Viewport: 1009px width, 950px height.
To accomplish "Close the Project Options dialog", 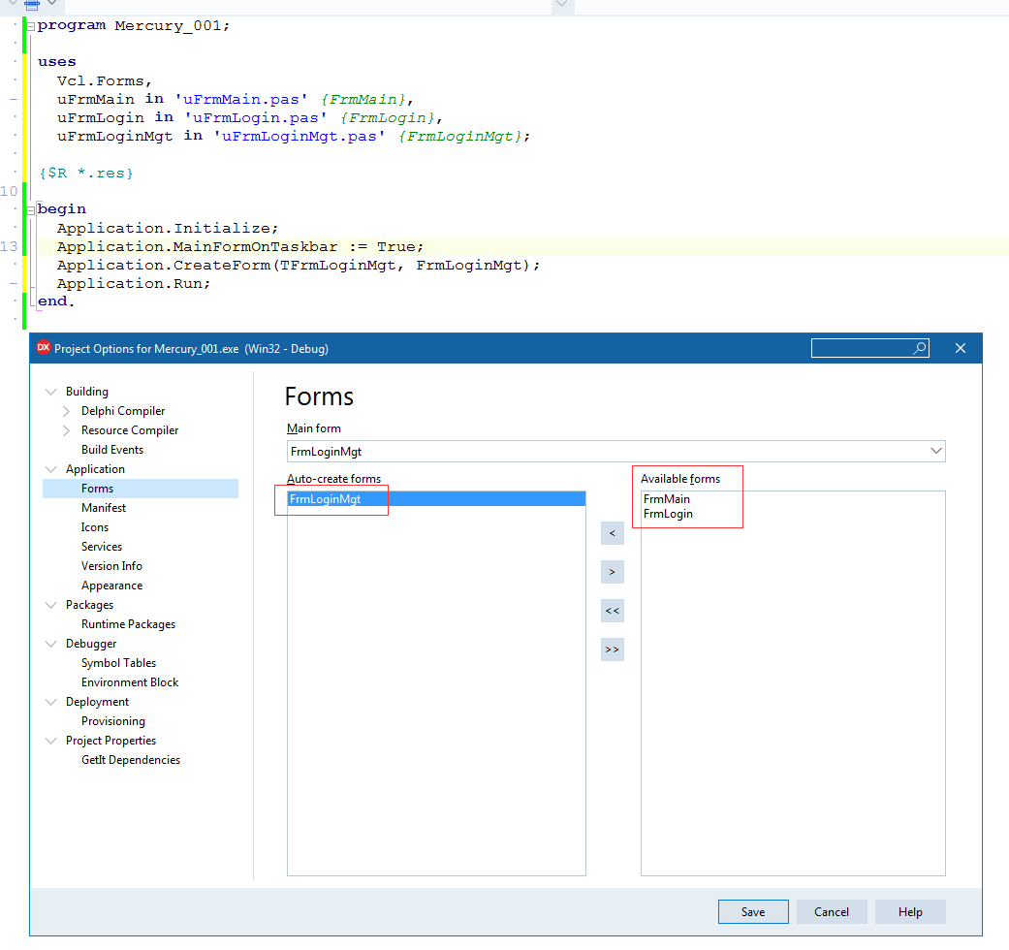I will coord(961,348).
